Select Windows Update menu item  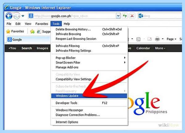pos(89,96)
